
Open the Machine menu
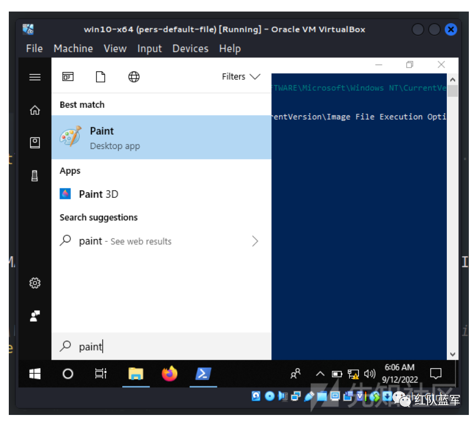pyautogui.click(x=73, y=48)
